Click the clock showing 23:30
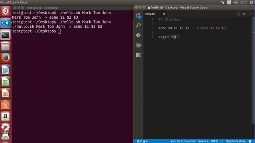This screenshot has height=143, width=255. pyautogui.click(x=243, y=2)
